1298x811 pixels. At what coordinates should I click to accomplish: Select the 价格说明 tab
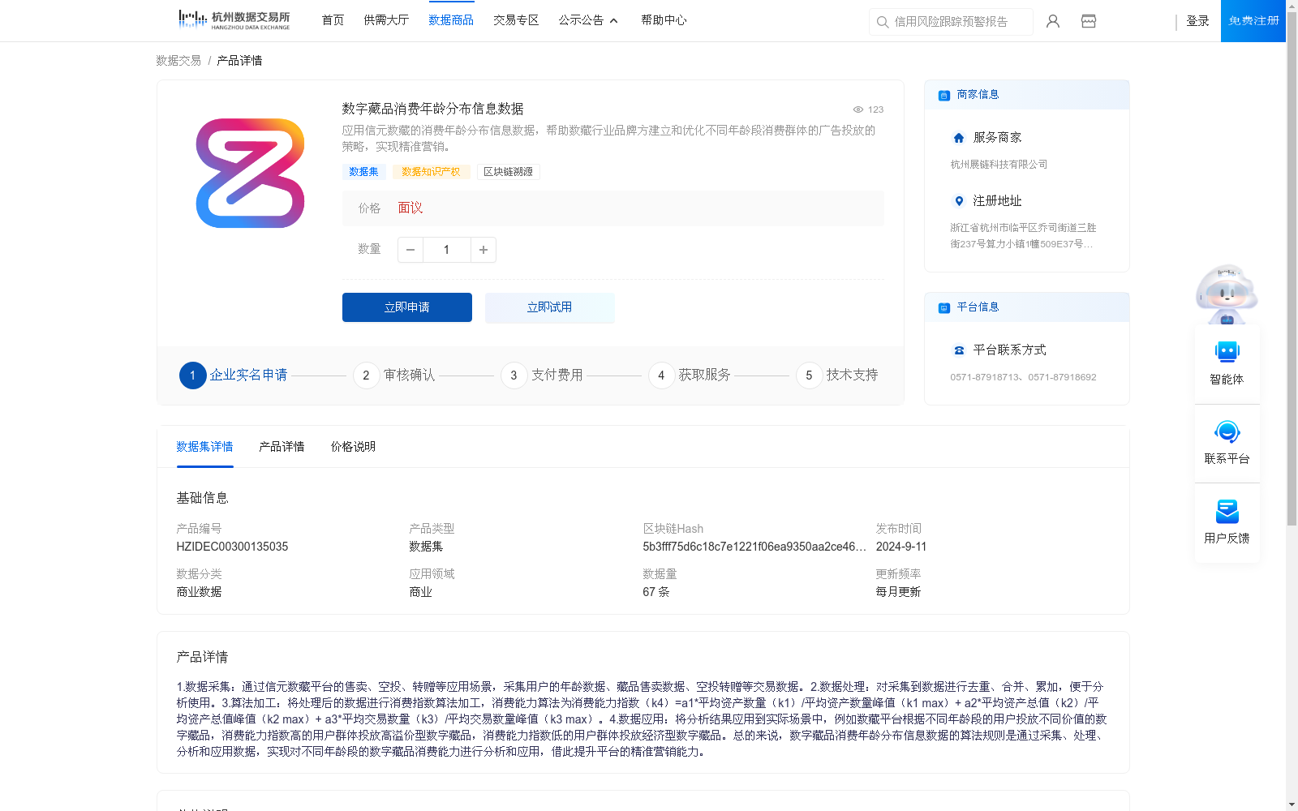tap(353, 447)
